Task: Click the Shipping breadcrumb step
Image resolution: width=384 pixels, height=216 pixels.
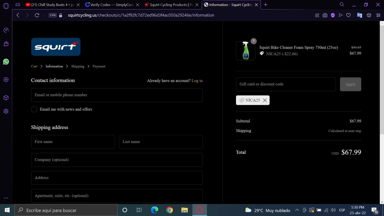Action: tap(78, 66)
